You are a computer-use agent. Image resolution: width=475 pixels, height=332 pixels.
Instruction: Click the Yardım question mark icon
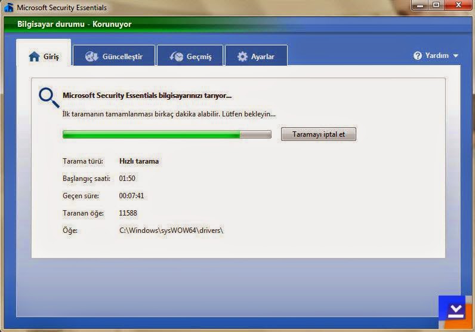pyautogui.click(x=418, y=56)
